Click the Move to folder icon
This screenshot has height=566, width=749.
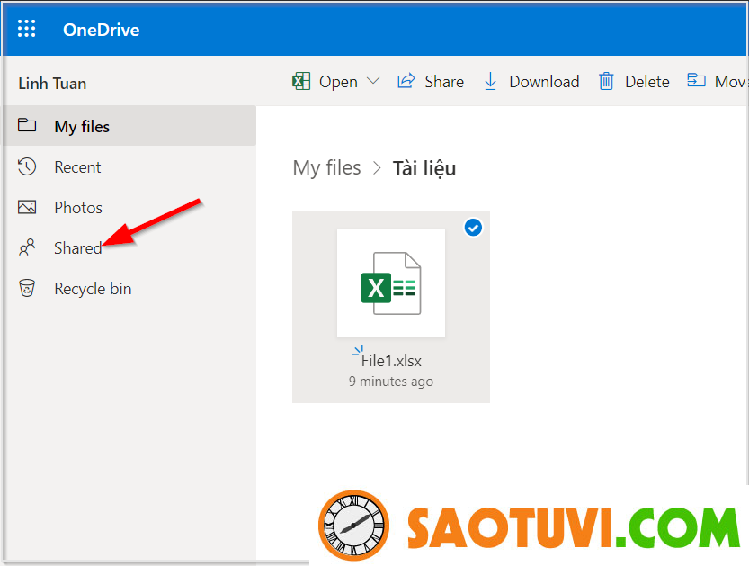pos(697,81)
